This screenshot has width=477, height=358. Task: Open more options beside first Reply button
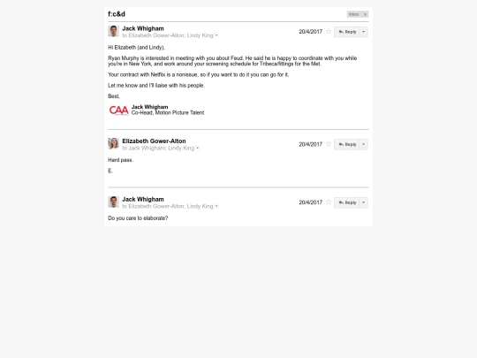(x=364, y=32)
